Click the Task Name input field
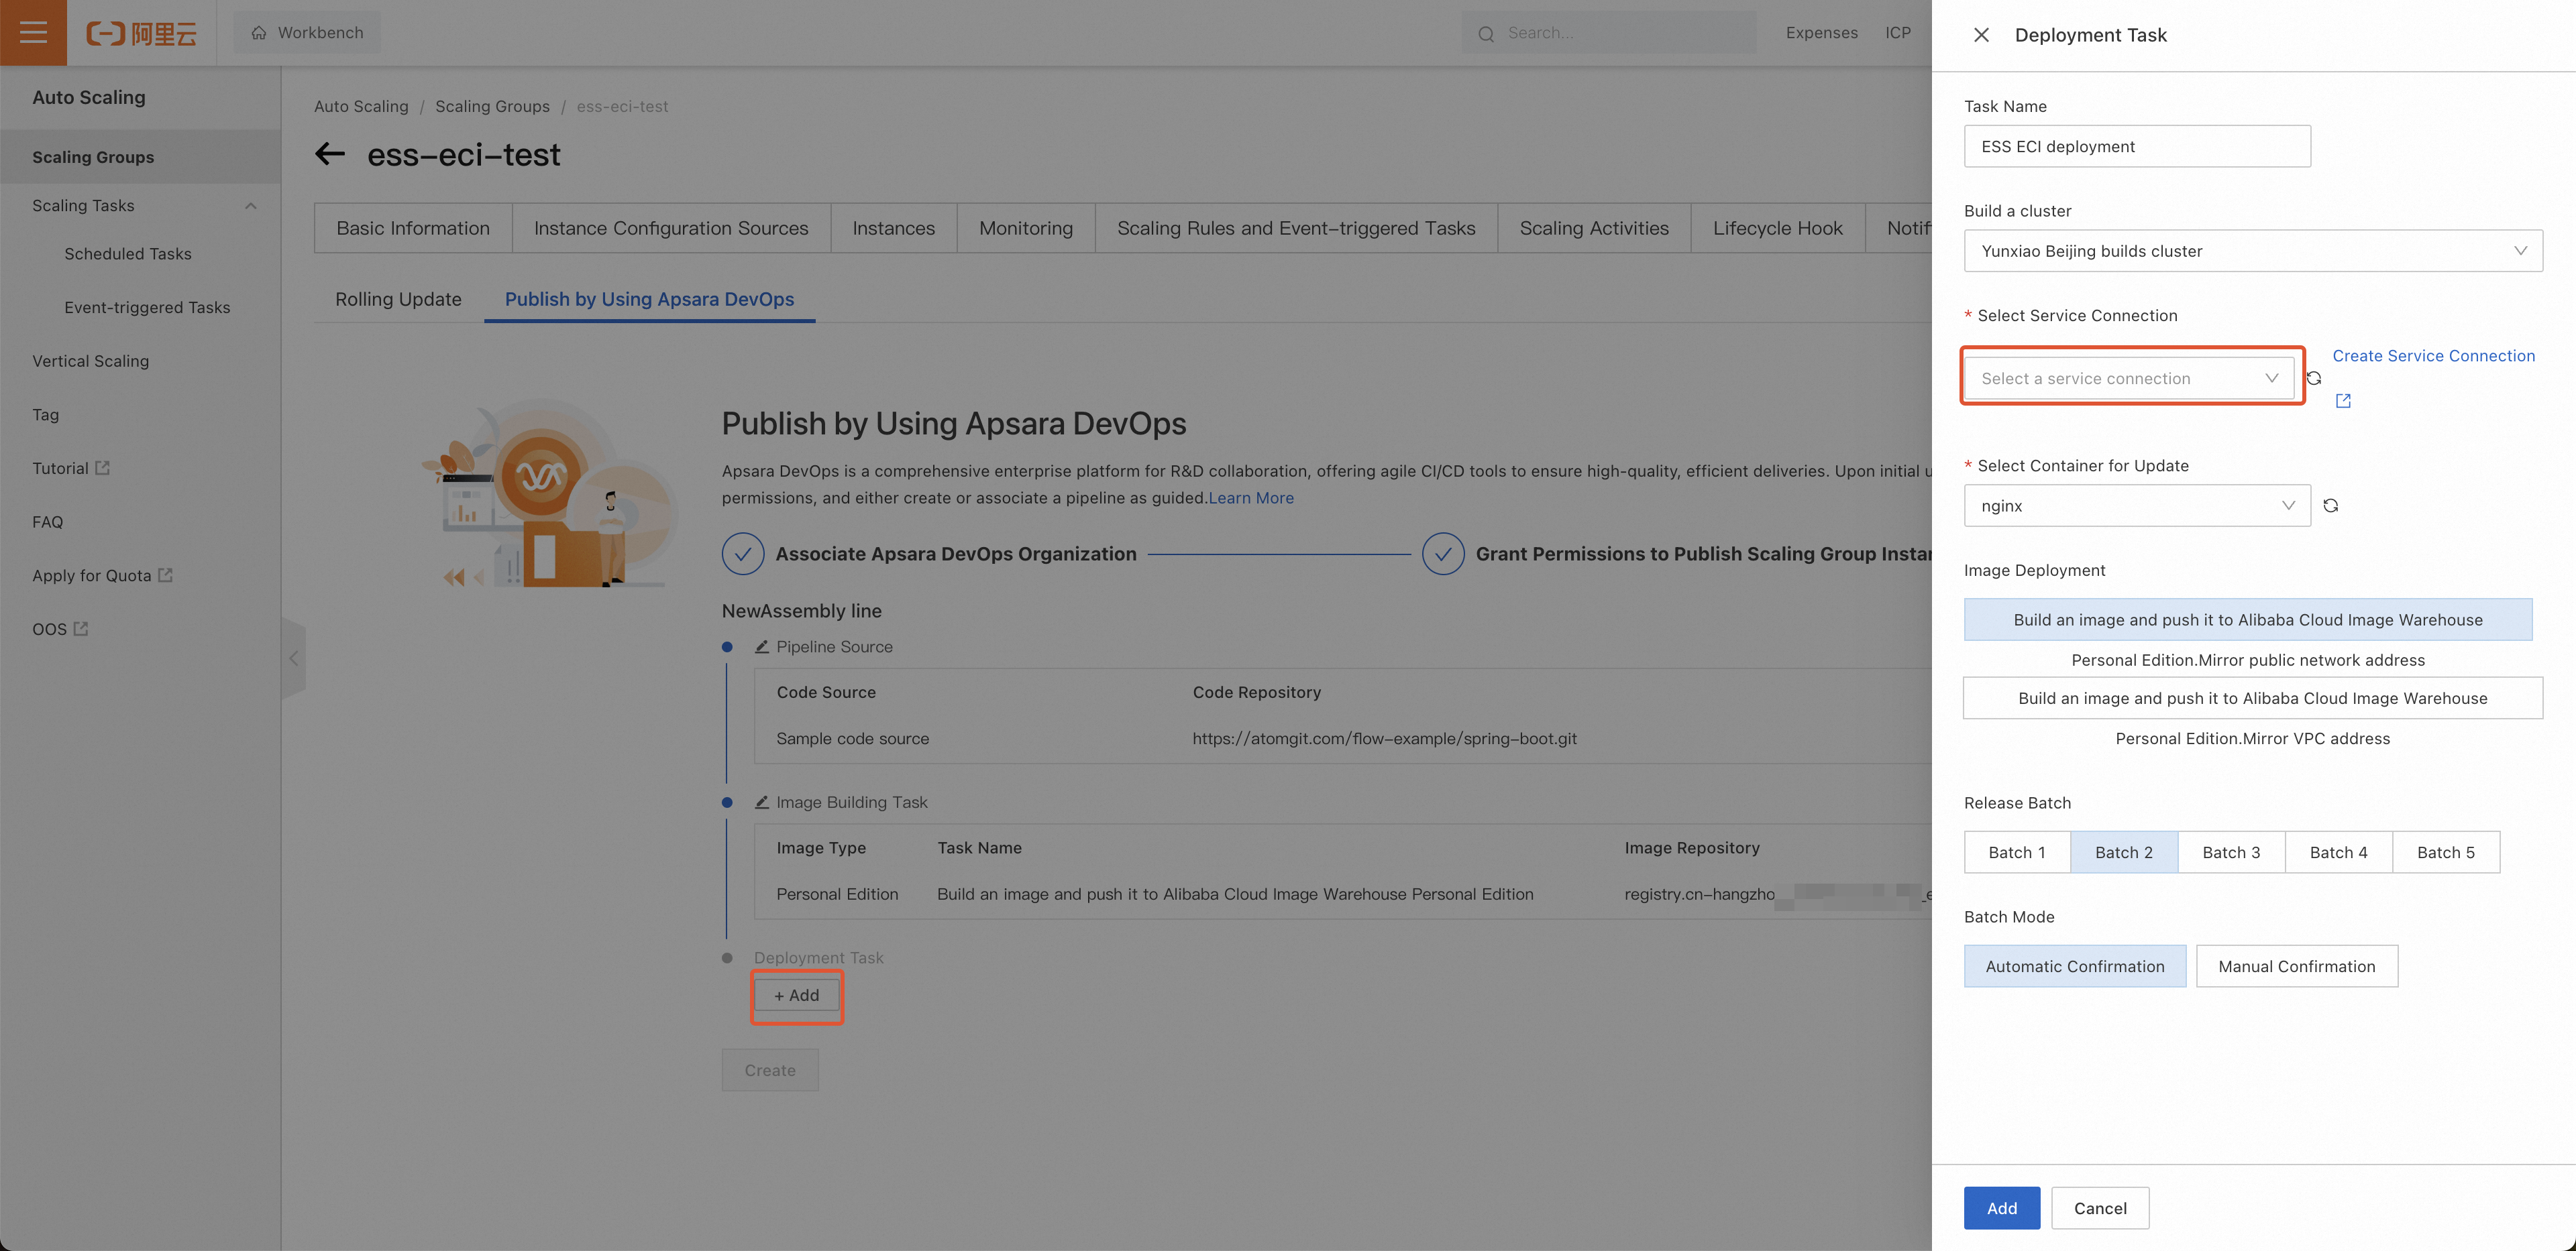This screenshot has width=2576, height=1251. coord(2136,146)
